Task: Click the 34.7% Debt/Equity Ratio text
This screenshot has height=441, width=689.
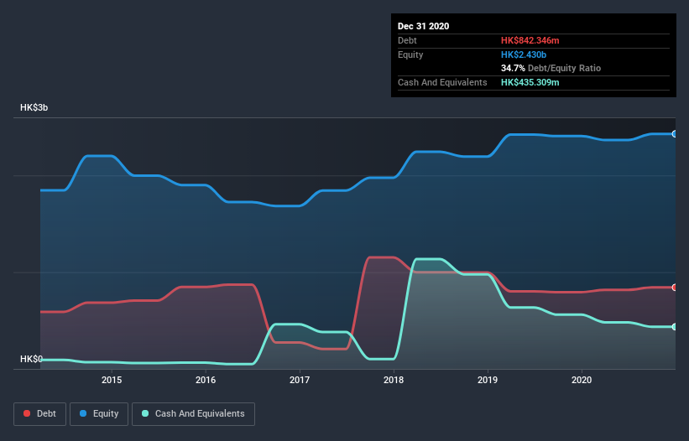Action: (x=551, y=68)
